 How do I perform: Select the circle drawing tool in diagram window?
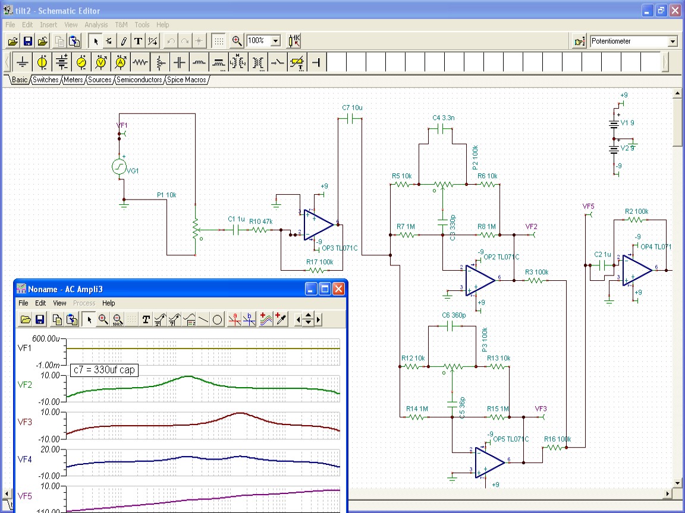(217, 320)
